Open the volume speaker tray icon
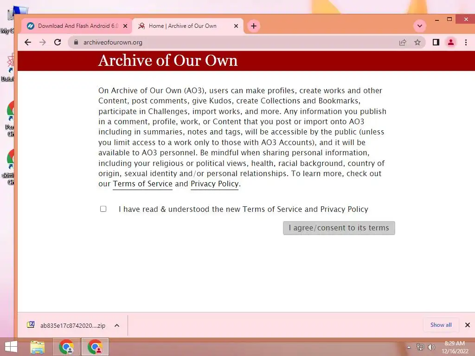Screen dimensions: 475x356 (x=431, y=347)
